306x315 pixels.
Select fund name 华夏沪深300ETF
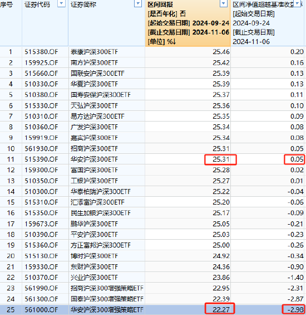(x=94, y=84)
